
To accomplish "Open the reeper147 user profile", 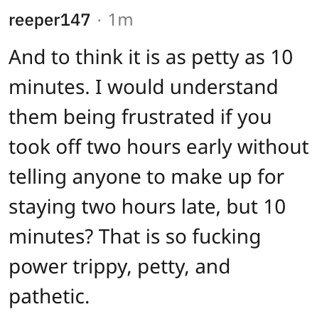I will click(x=49, y=20).
